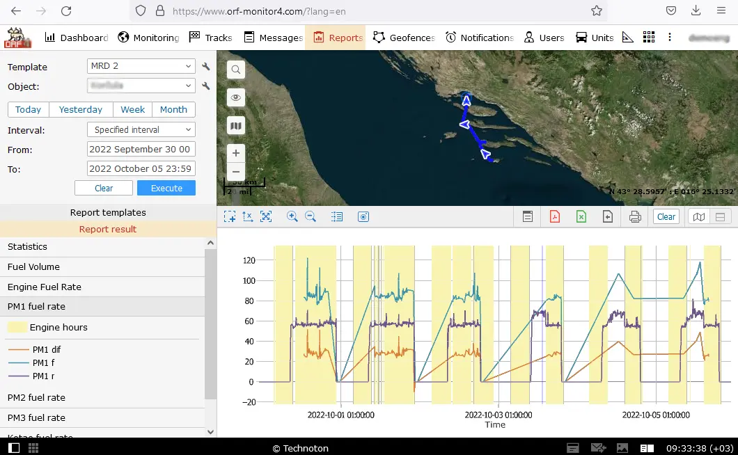Viewport: 738px width, 455px height.
Task: Open the map layers selector
Action: pos(236,125)
